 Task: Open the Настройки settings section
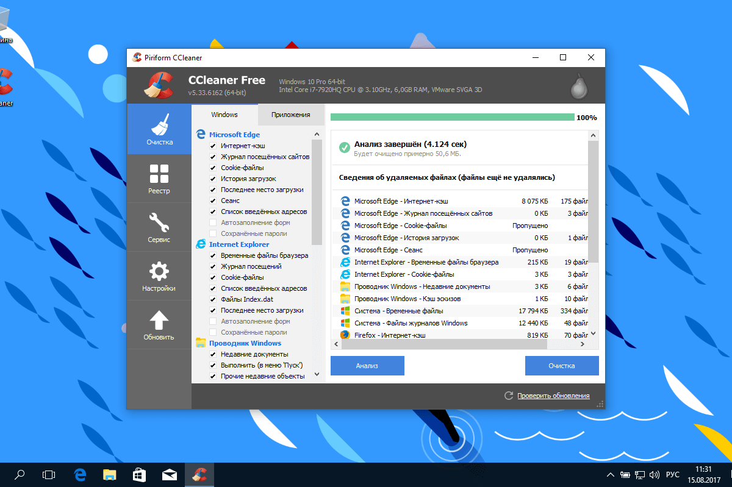point(159,275)
